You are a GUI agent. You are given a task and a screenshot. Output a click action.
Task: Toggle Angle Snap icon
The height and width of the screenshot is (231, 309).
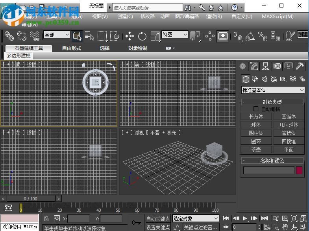[x=250, y=36]
